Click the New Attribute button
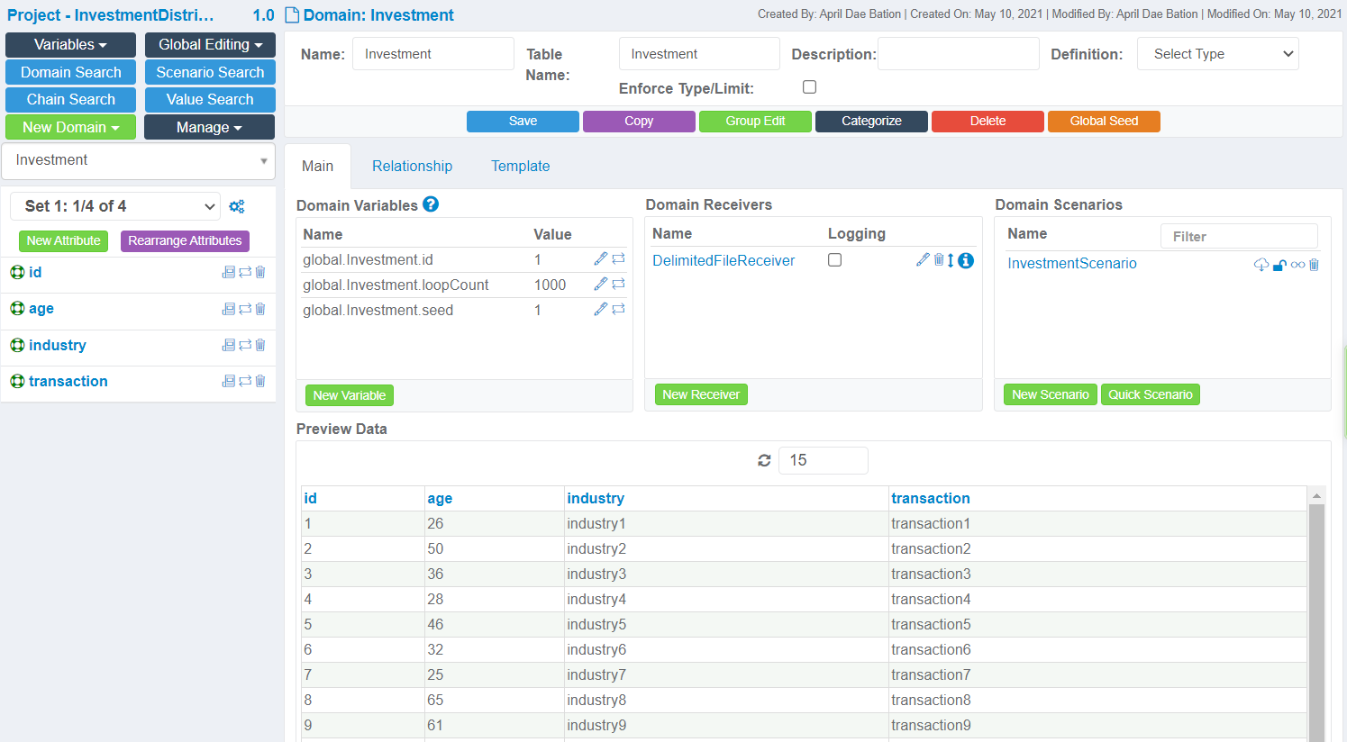This screenshot has height=742, width=1347. (63, 241)
